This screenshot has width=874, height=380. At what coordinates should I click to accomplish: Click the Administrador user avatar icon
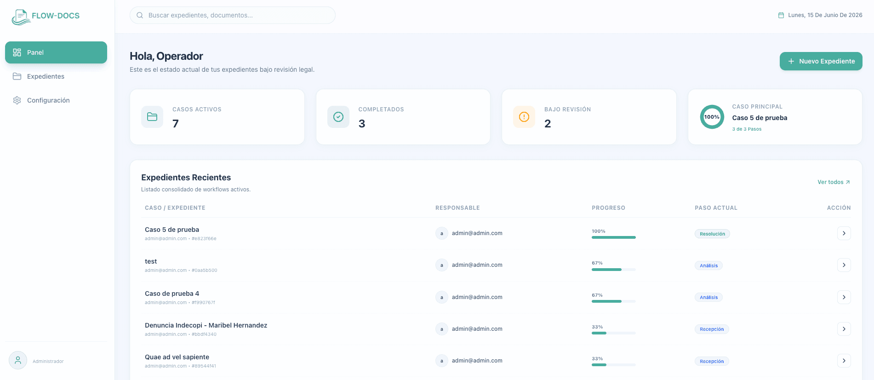pos(18,360)
